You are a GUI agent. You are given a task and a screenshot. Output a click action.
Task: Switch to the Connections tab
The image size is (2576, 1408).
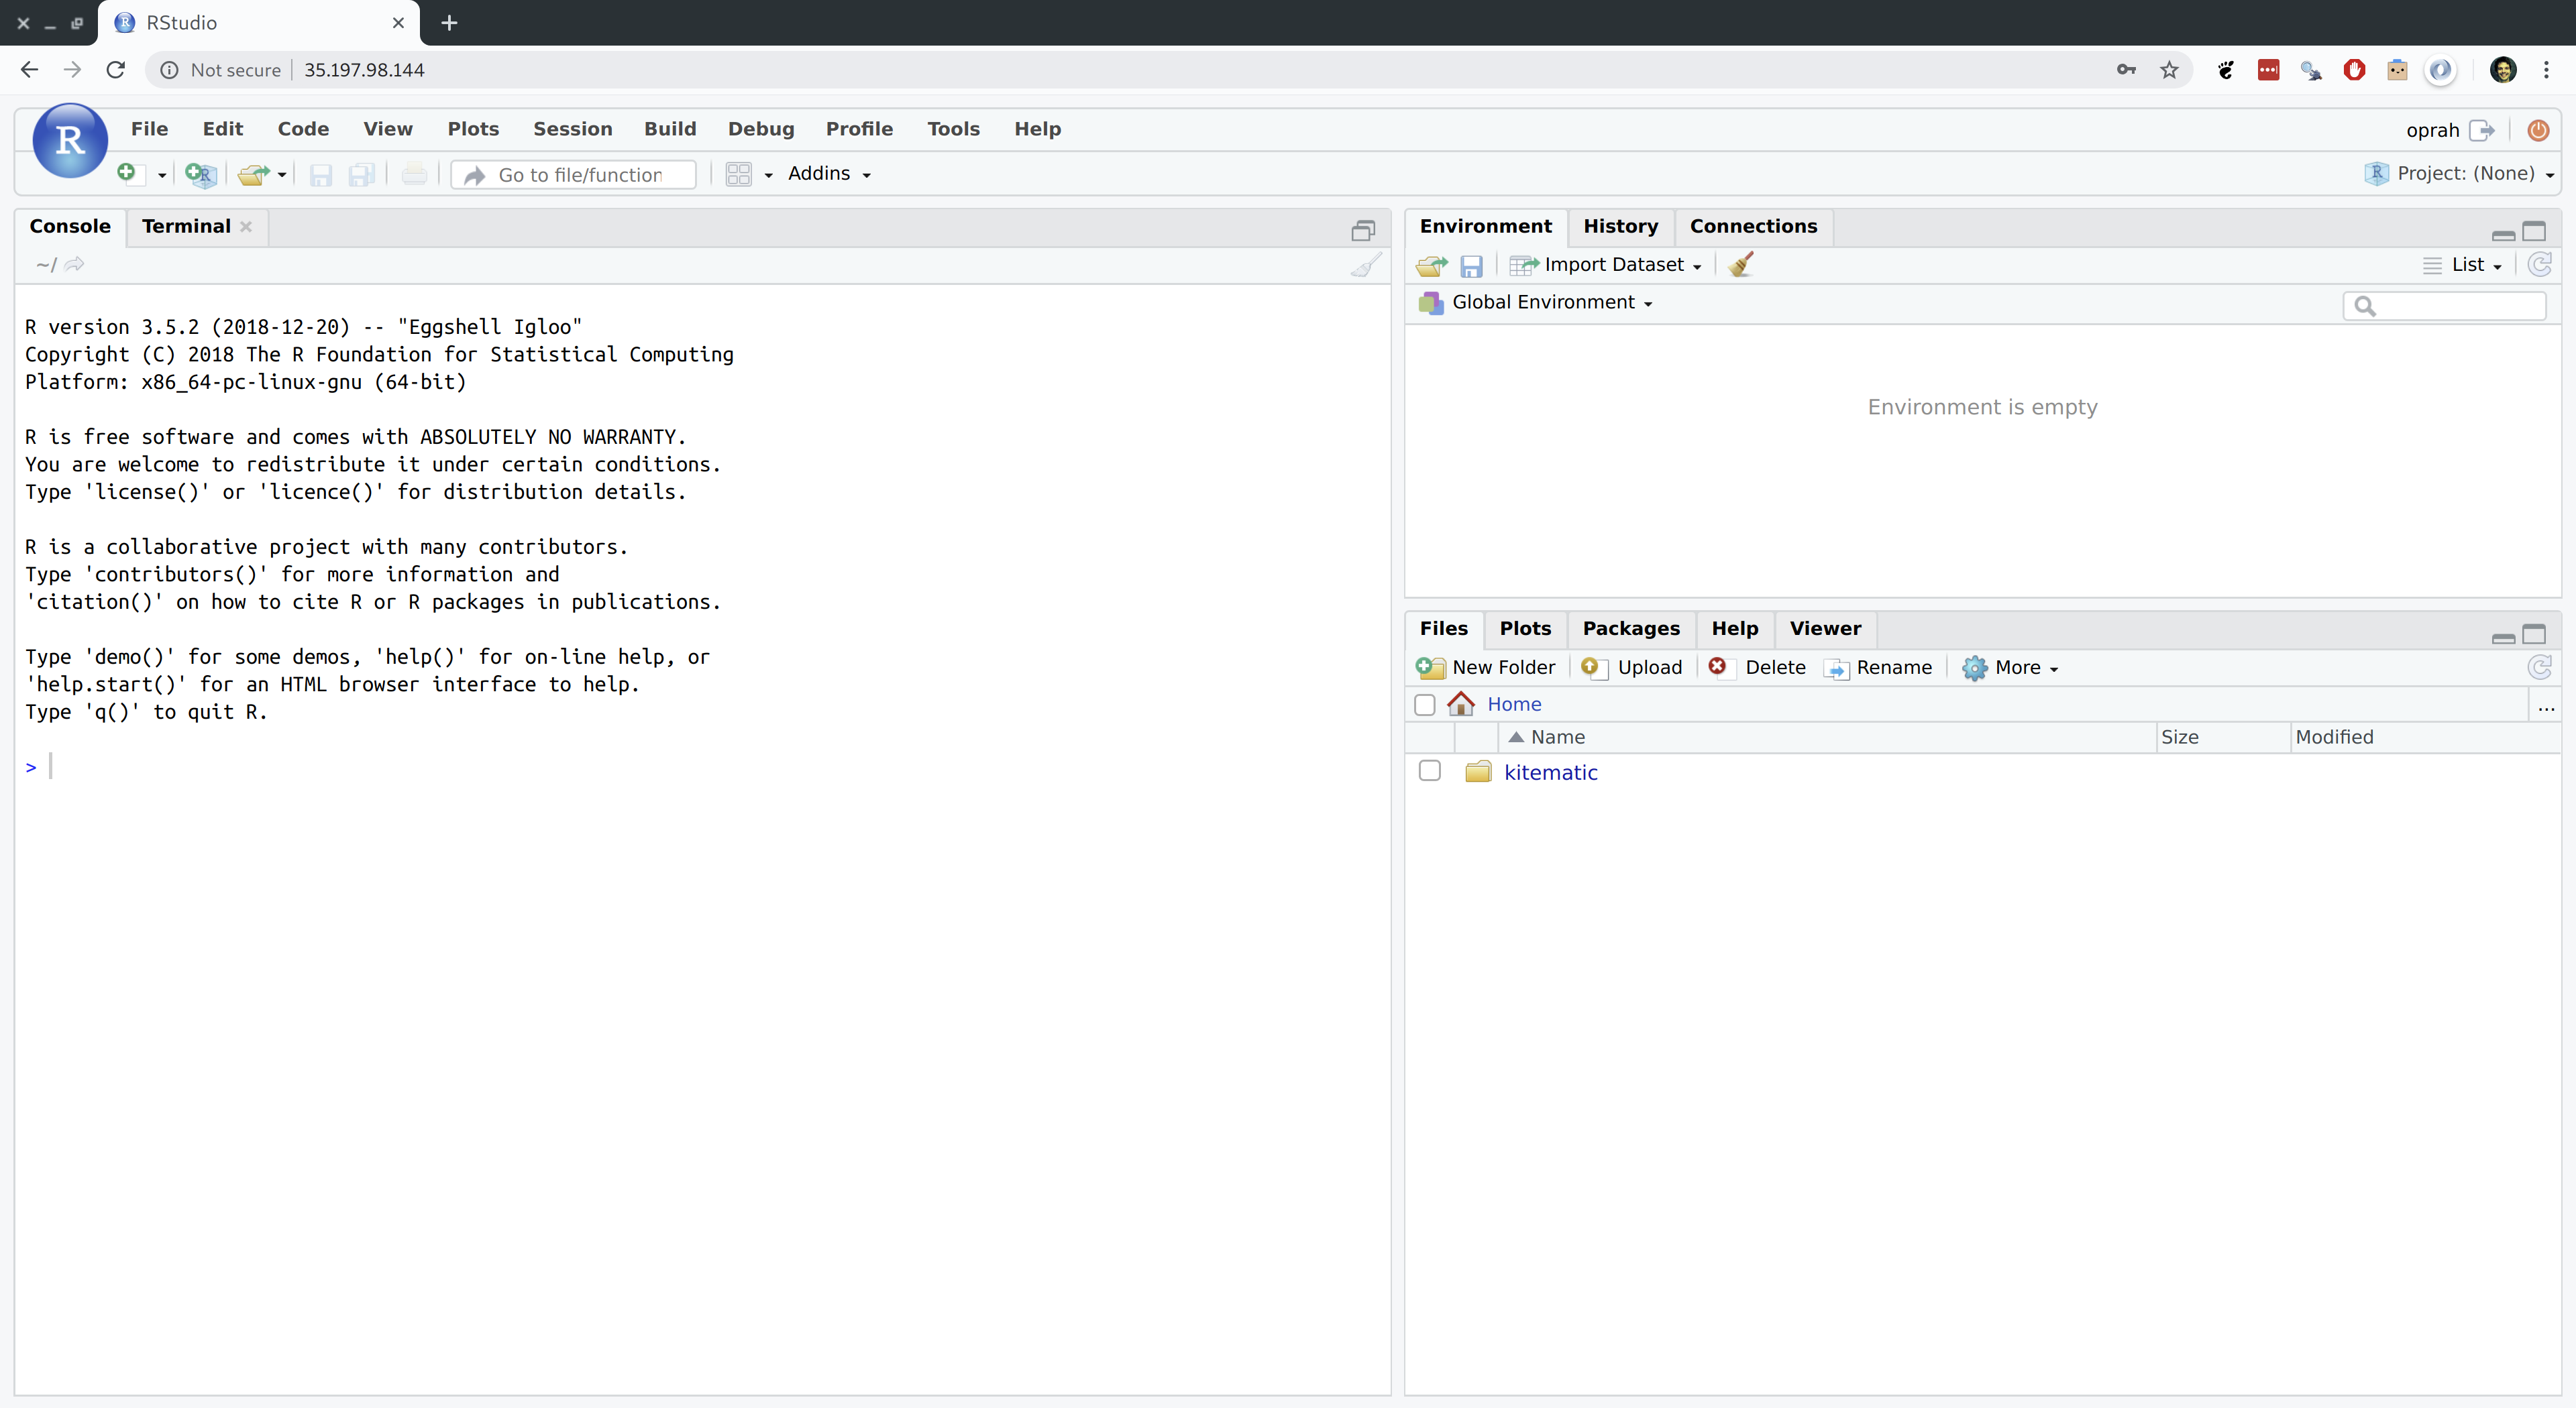click(x=1753, y=226)
